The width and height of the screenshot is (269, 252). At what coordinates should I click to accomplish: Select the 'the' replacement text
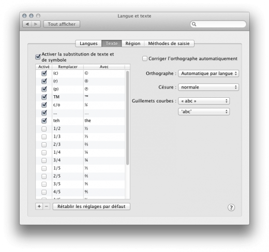tap(87, 121)
